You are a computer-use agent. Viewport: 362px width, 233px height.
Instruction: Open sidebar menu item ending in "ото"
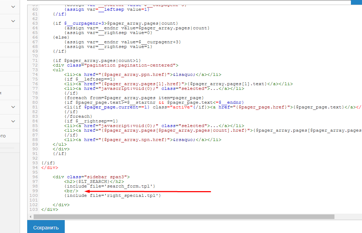pyautogui.click(x=3, y=136)
